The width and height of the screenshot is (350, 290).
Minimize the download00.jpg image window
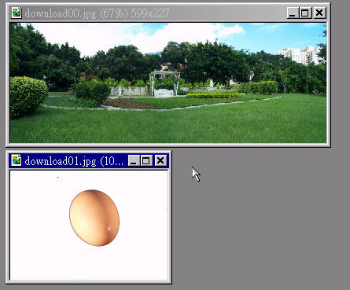click(x=293, y=13)
